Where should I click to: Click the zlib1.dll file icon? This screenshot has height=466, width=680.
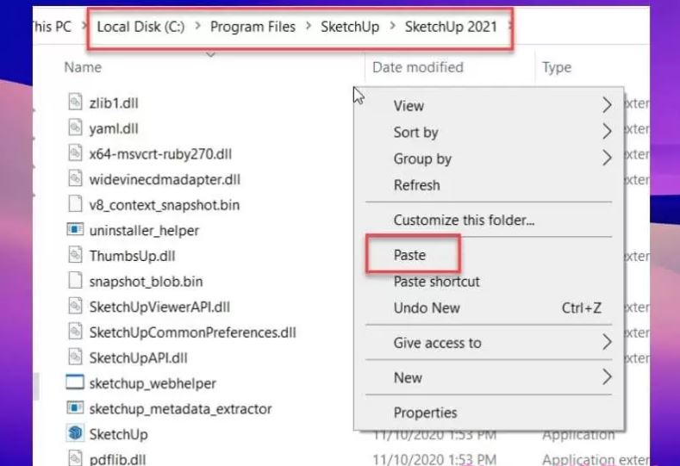click(x=75, y=103)
